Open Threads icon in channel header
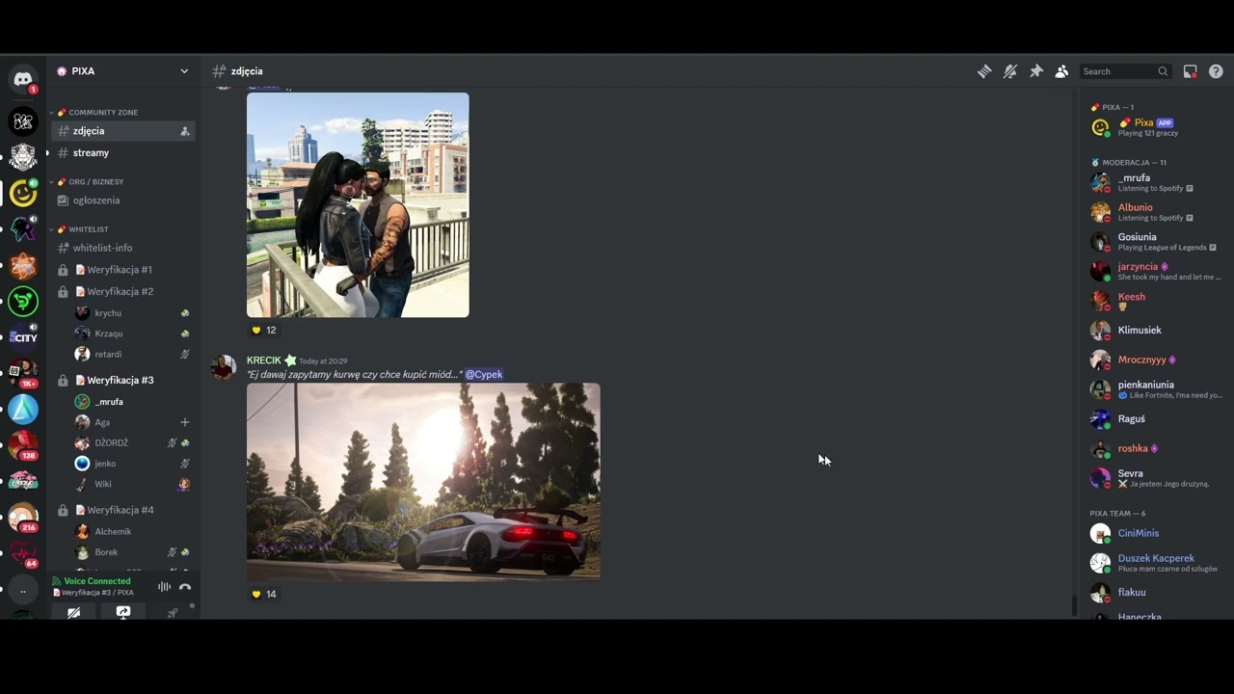1234x694 pixels. [x=984, y=71]
